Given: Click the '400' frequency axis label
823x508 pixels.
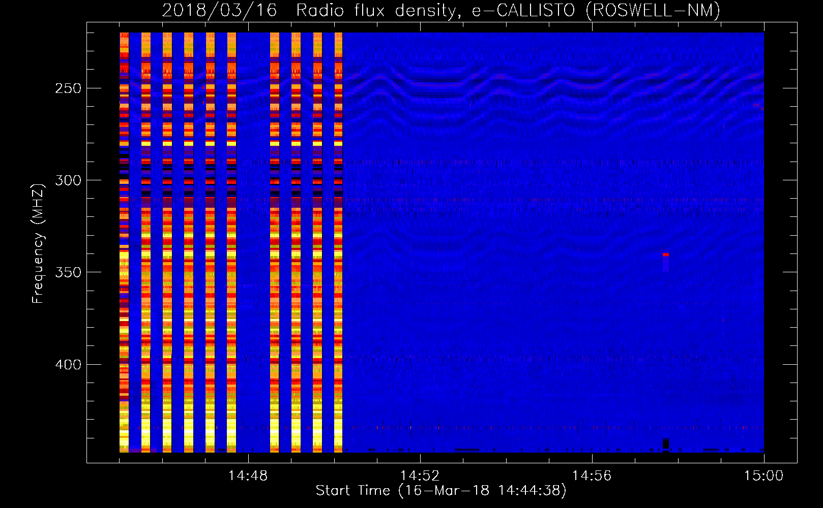Looking at the screenshot, I should point(68,365).
